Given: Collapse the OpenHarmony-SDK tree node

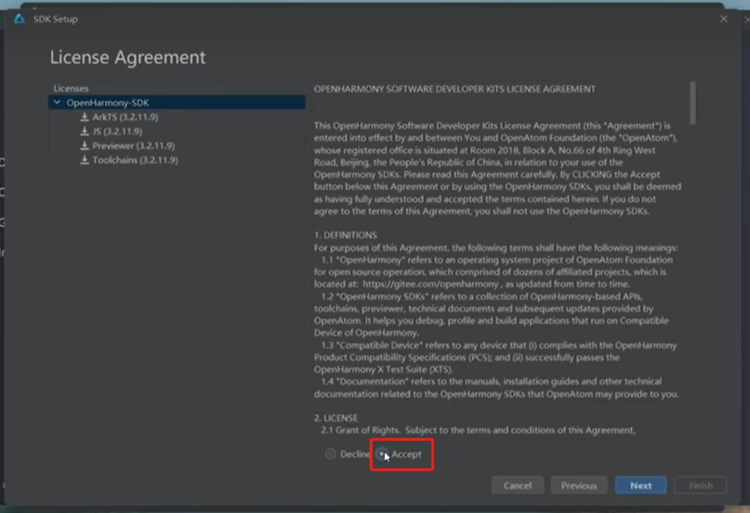Looking at the screenshot, I should point(57,102).
